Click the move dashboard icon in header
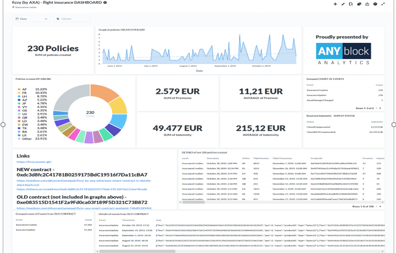 (351, 4)
